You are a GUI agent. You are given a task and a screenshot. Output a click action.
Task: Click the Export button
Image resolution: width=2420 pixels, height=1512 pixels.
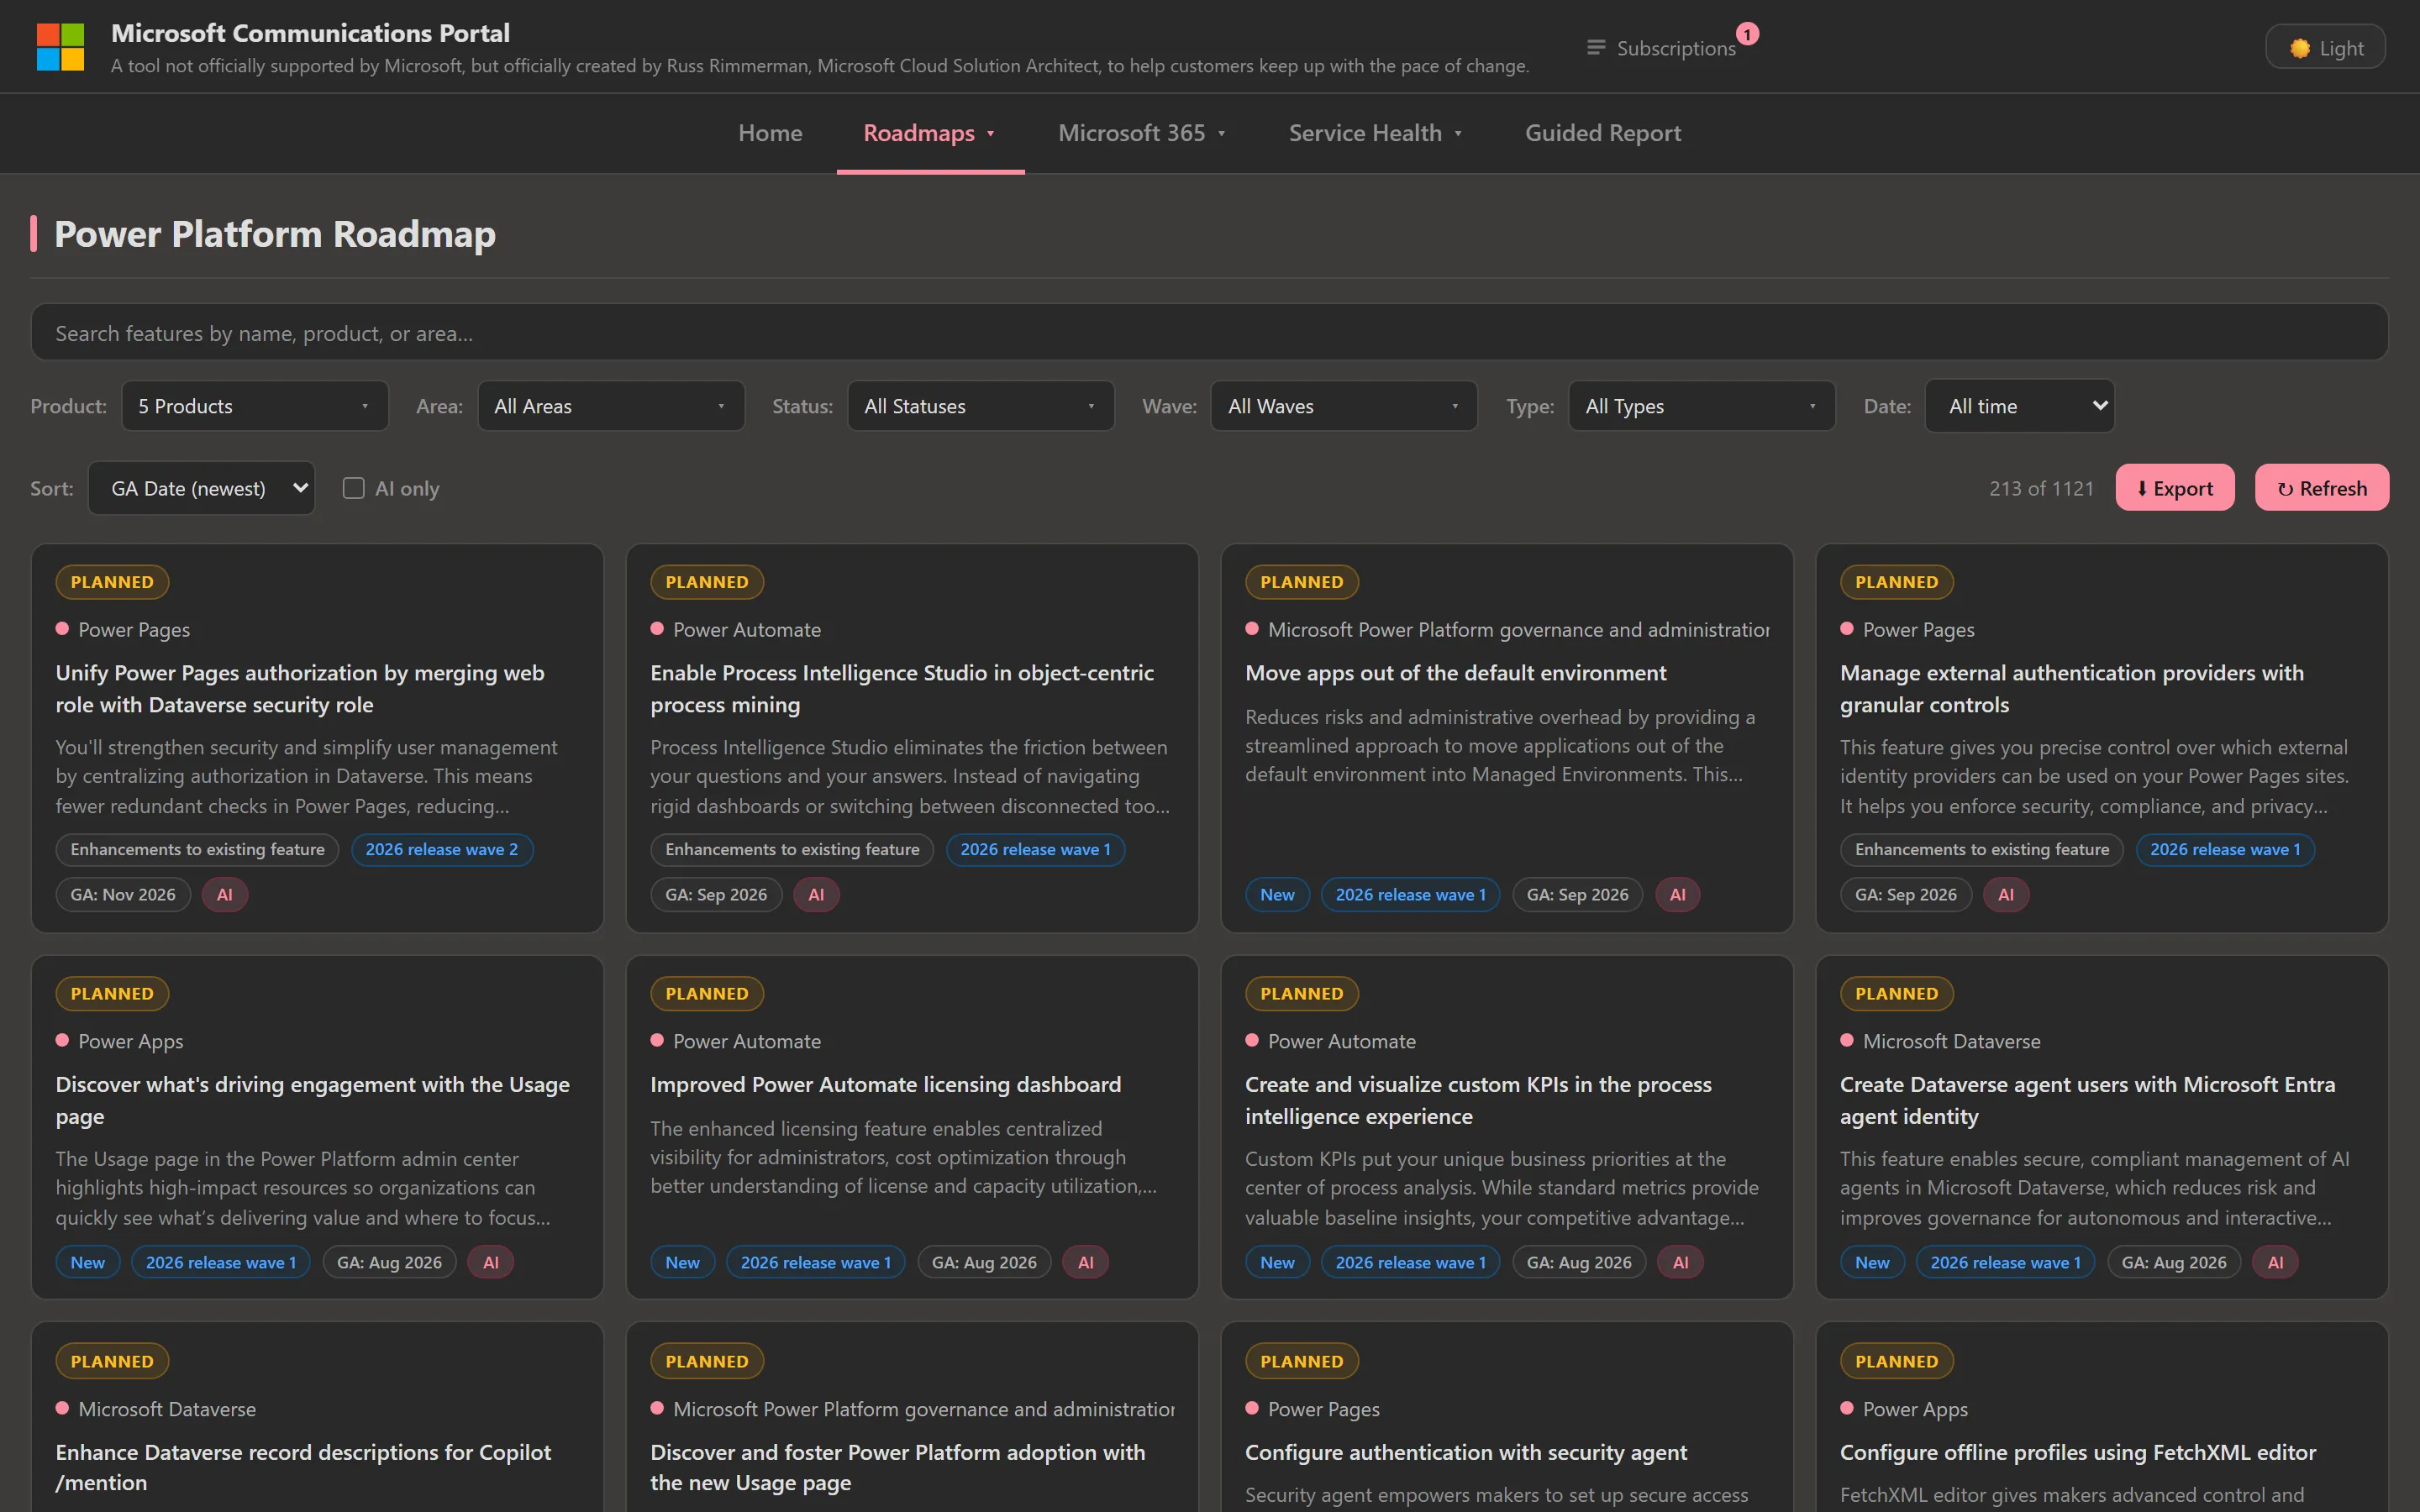[x=2175, y=488]
